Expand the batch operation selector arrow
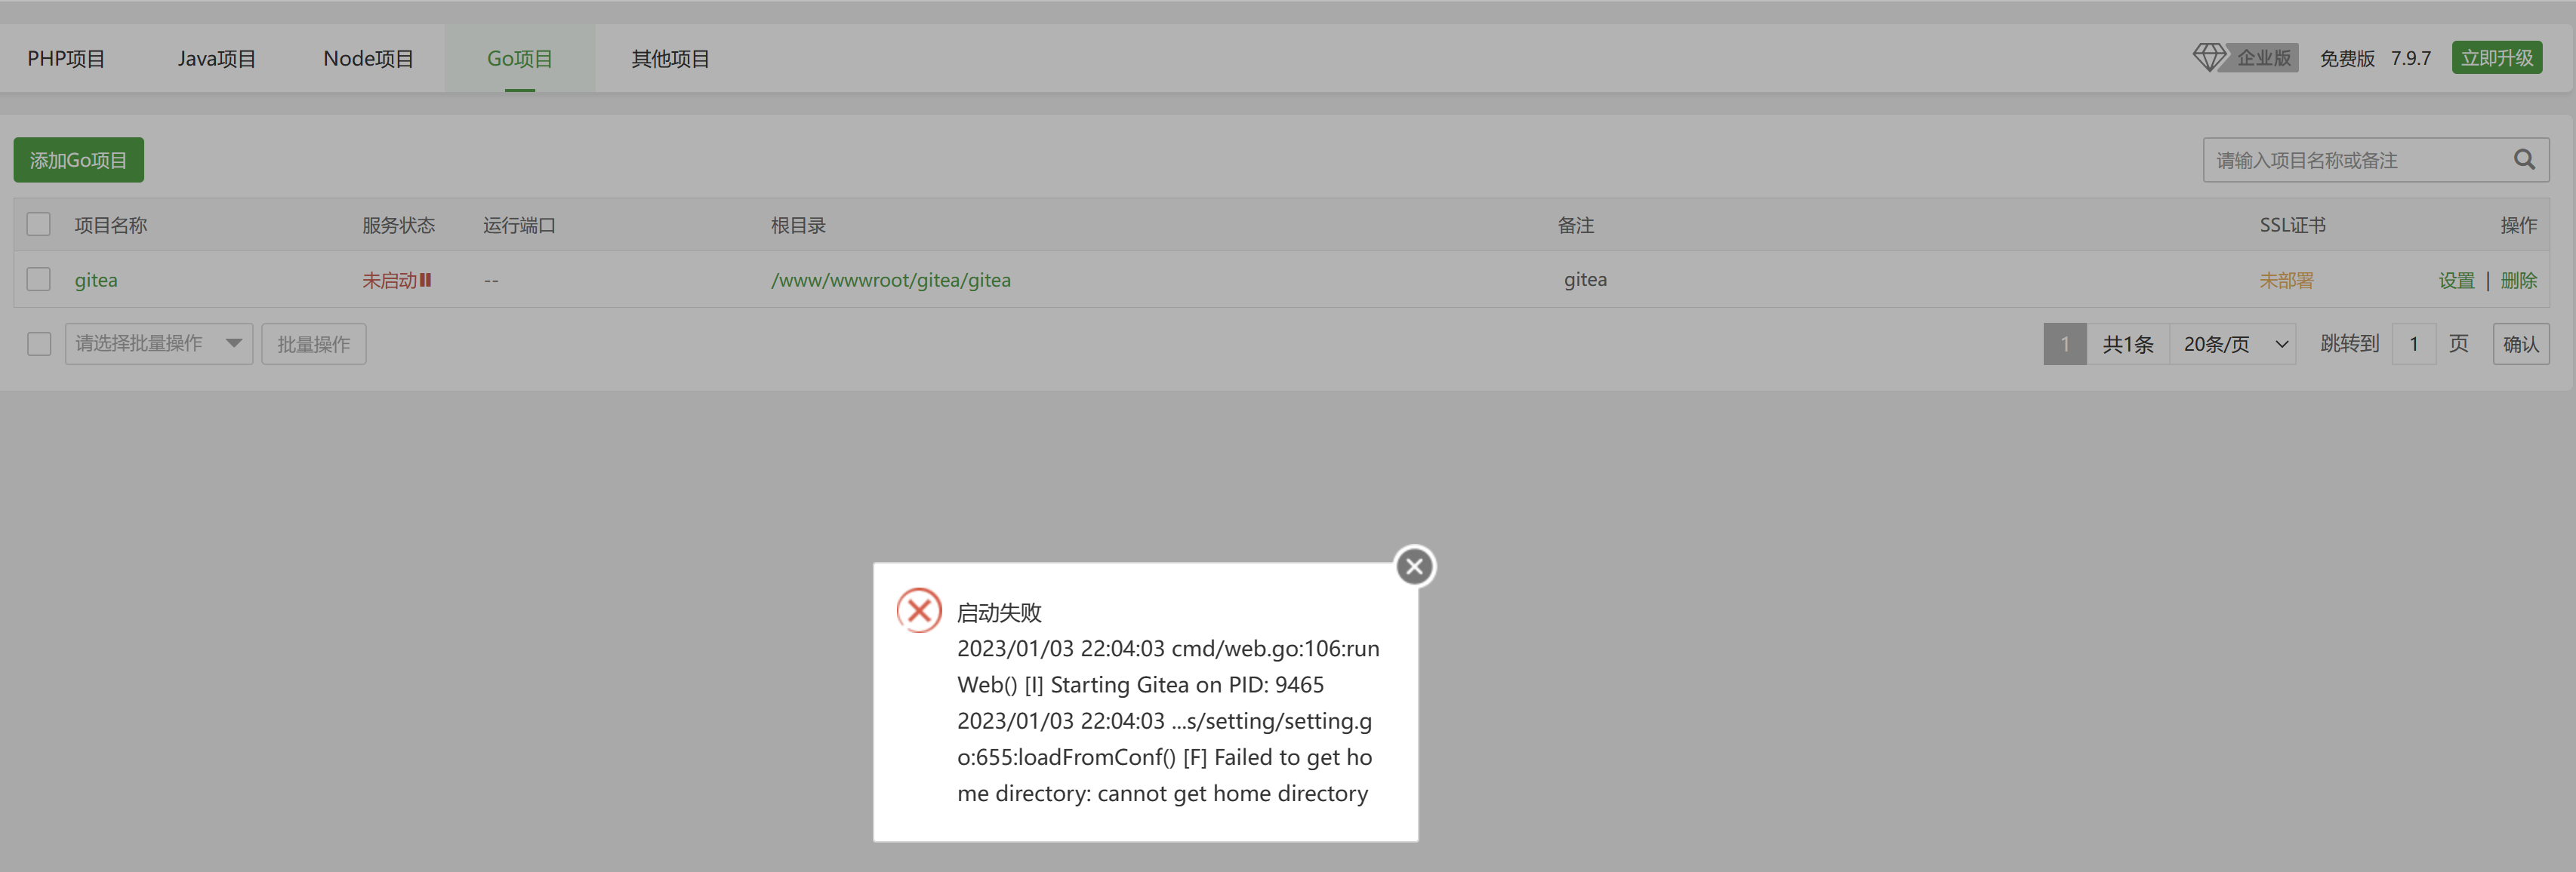This screenshot has height=872, width=2576. 234,344
